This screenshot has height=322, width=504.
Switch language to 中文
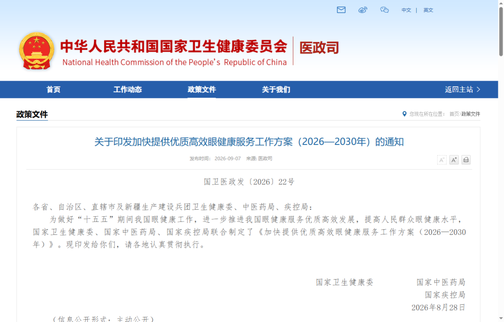point(406,10)
